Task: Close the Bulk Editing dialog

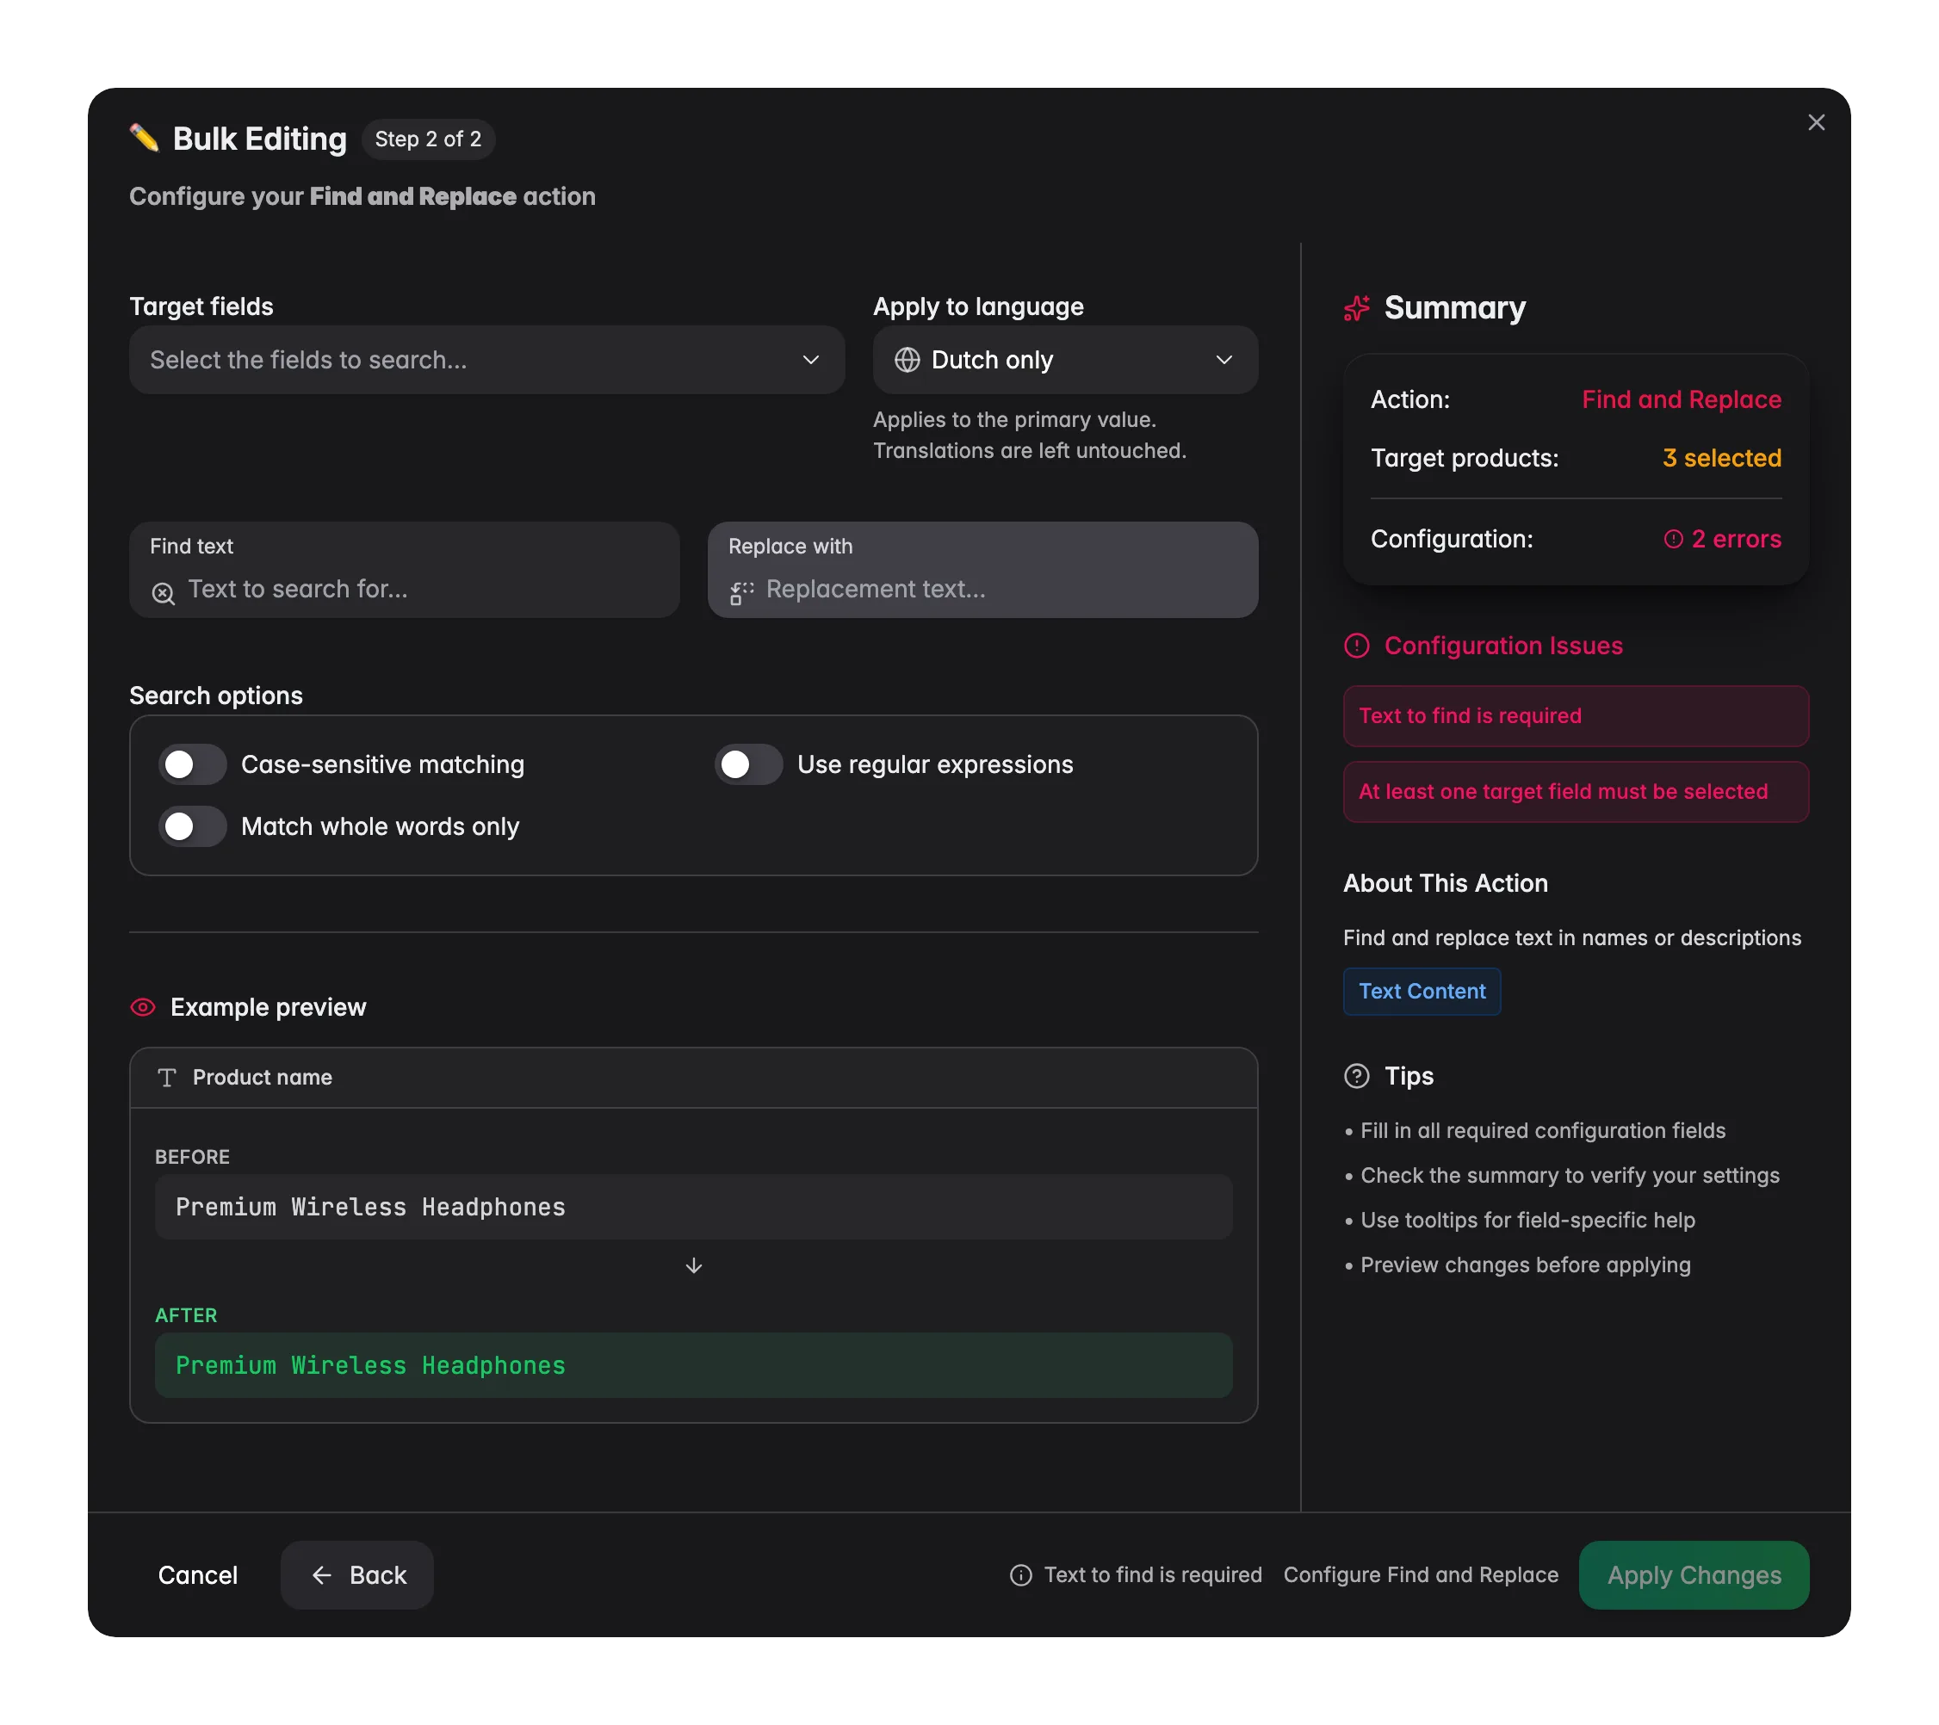Action: click(1816, 122)
